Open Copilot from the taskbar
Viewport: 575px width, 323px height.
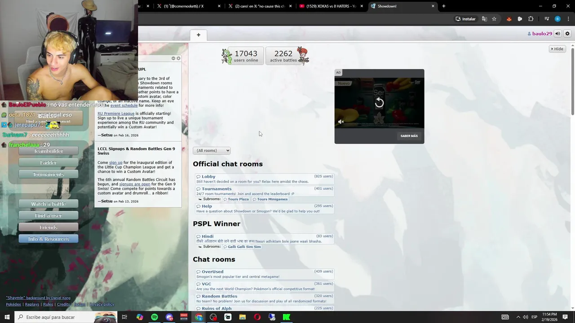point(140,317)
